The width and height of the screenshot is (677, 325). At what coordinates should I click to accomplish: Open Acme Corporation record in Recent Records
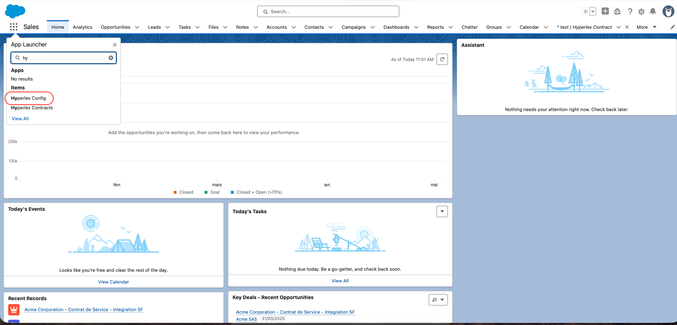point(84,310)
